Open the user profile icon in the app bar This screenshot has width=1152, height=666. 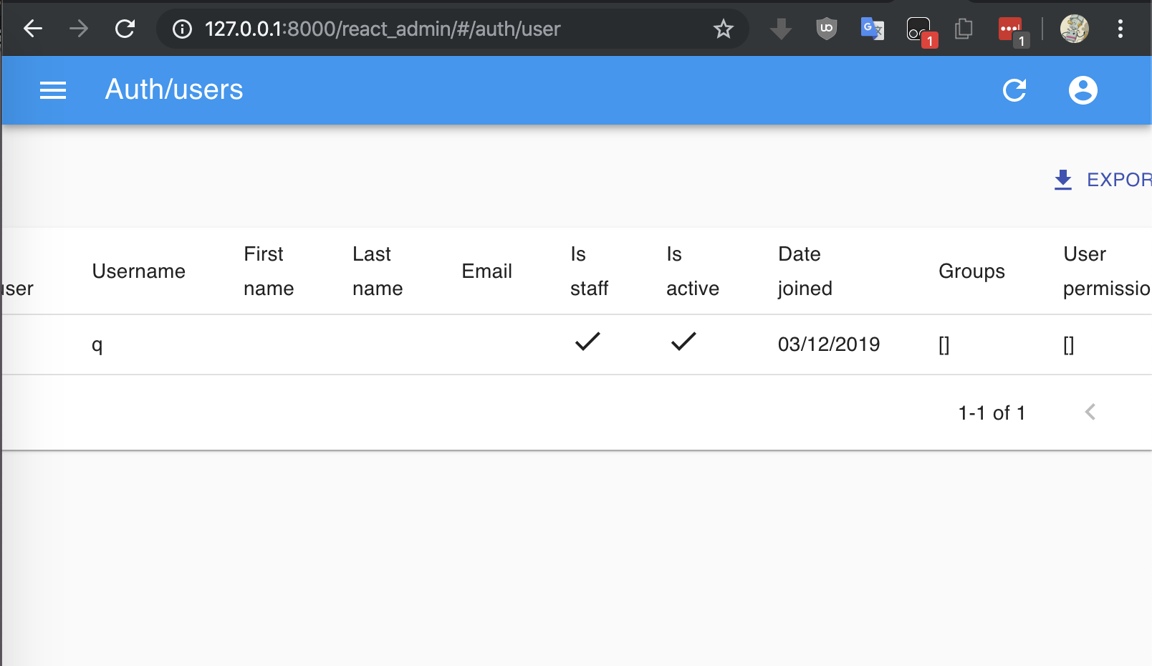click(x=1083, y=90)
